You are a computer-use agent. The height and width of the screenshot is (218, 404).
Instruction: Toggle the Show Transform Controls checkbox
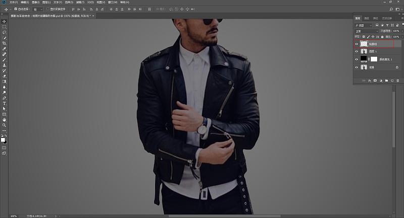pyautogui.click(x=47, y=9)
